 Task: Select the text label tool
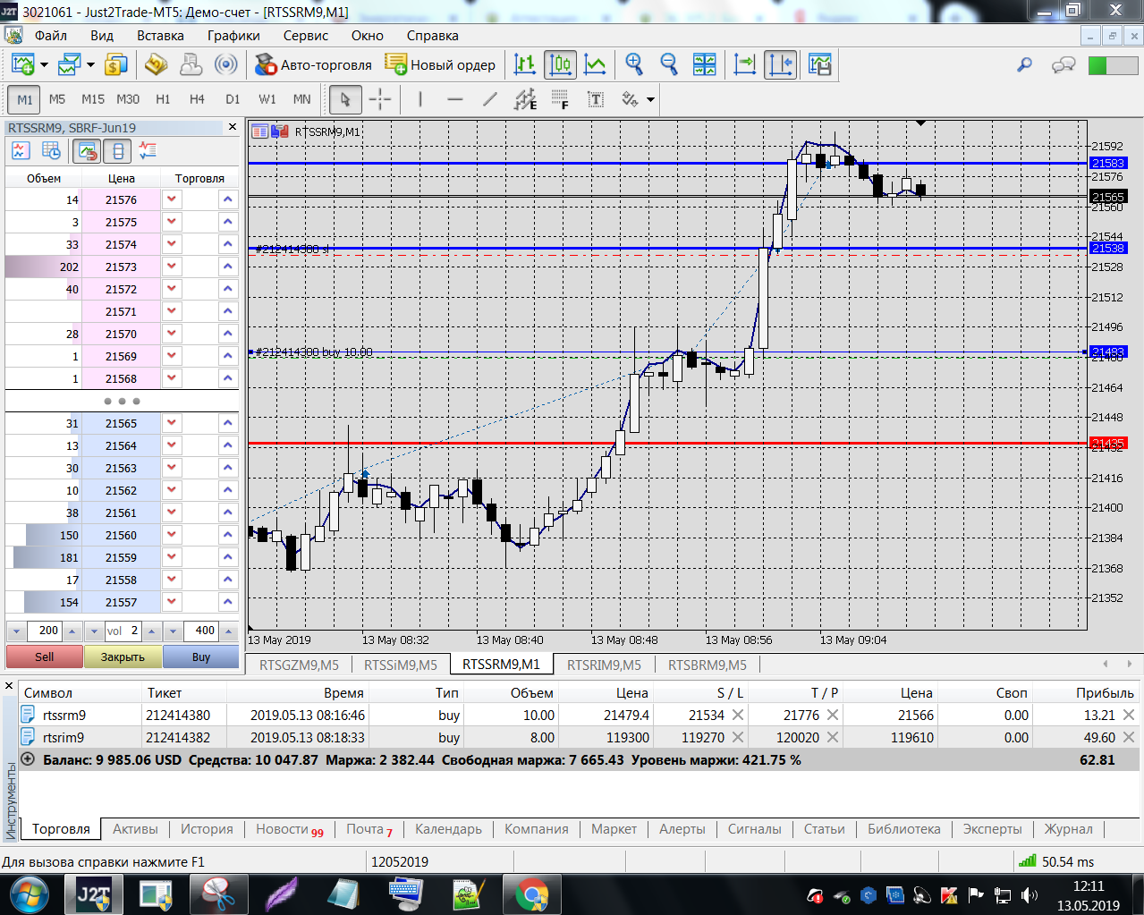[595, 99]
